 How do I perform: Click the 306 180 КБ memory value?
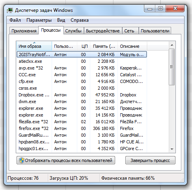[104, 128]
